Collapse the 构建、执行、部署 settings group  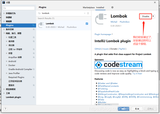point(4,33)
